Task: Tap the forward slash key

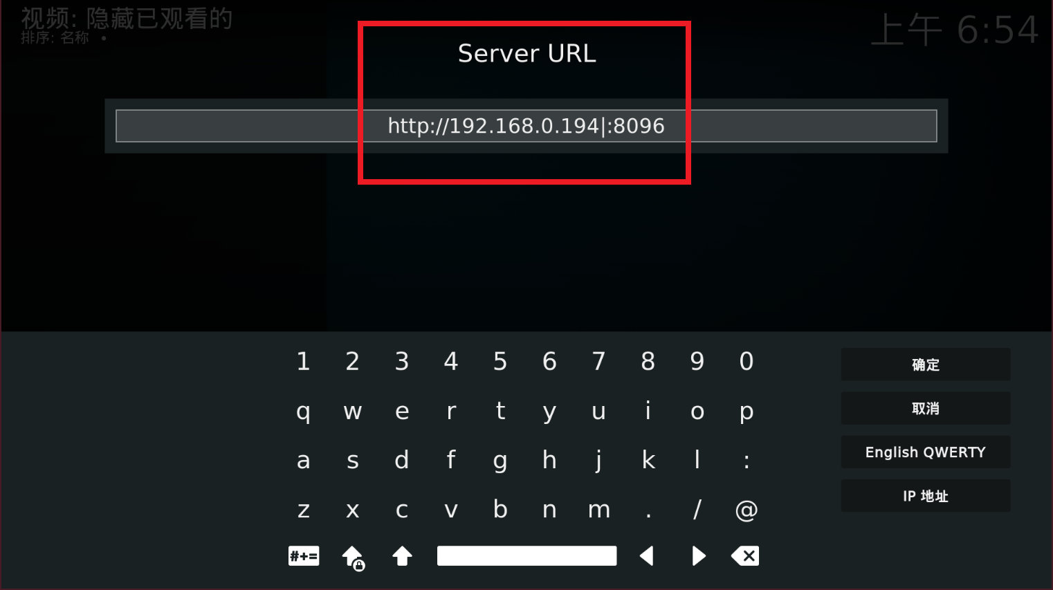Action: [x=697, y=510]
